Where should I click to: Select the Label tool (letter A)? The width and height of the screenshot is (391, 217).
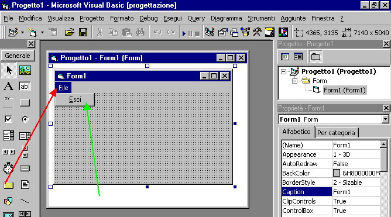pos(8,87)
